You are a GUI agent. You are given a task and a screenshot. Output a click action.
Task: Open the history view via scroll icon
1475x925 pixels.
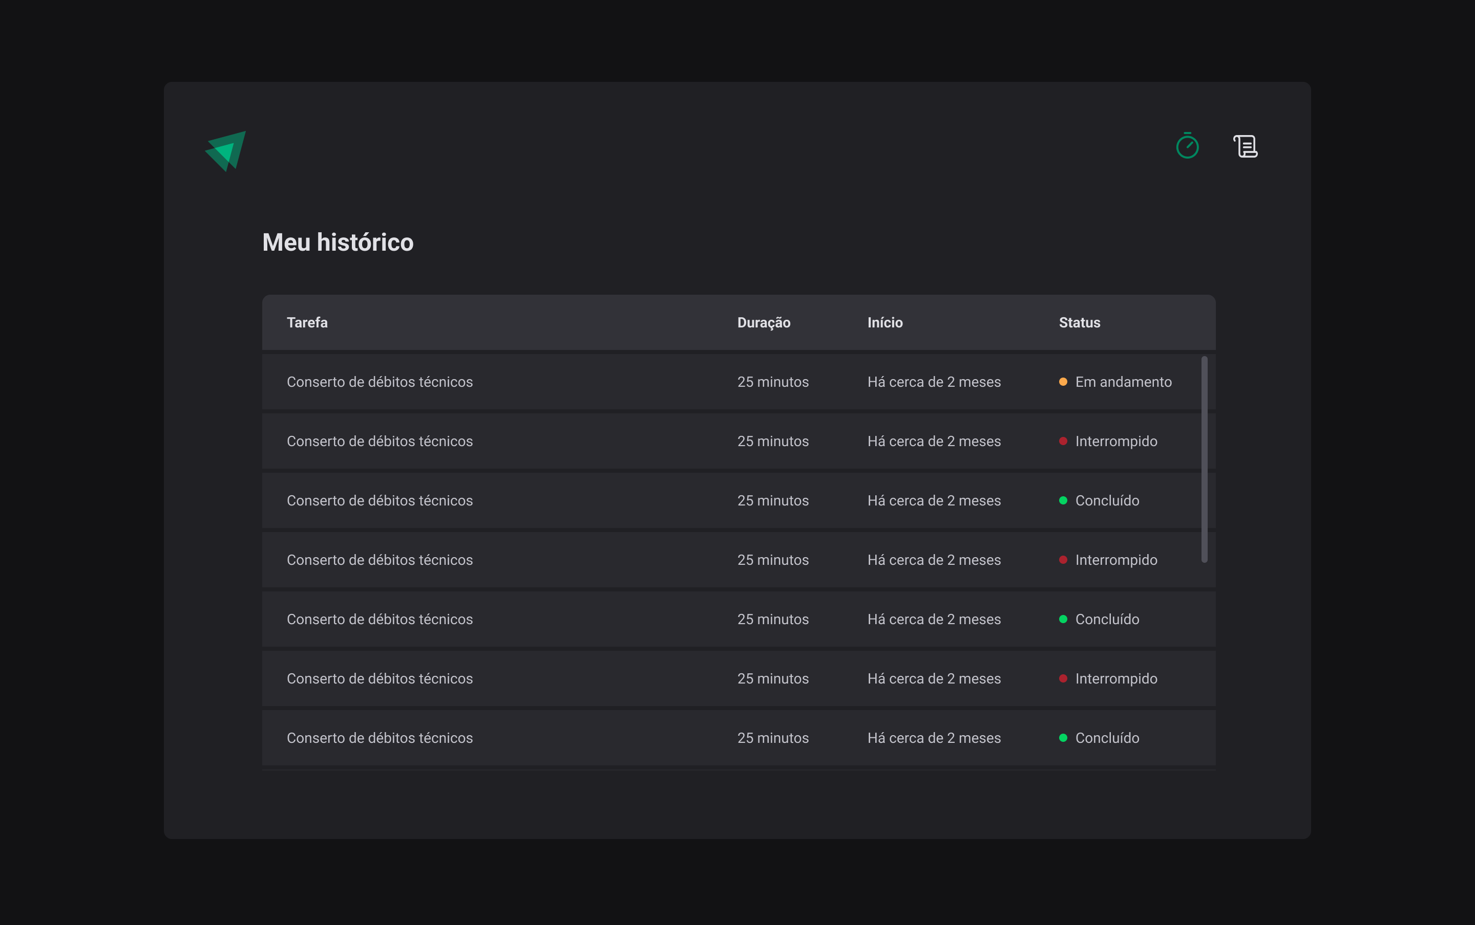pyautogui.click(x=1246, y=146)
